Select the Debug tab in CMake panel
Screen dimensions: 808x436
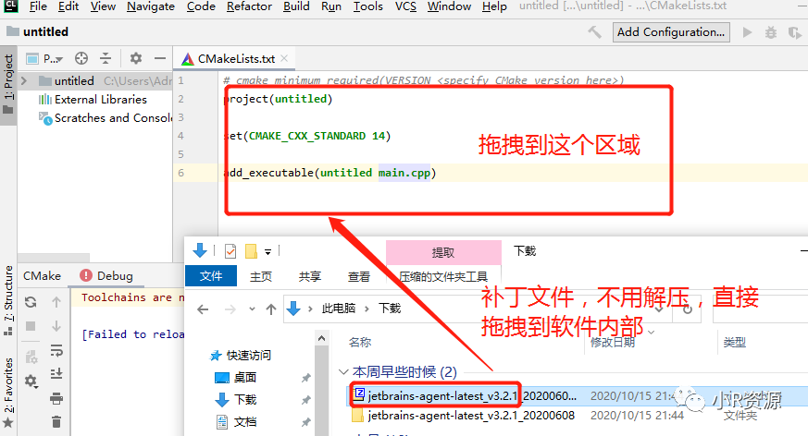click(x=106, y=276)
